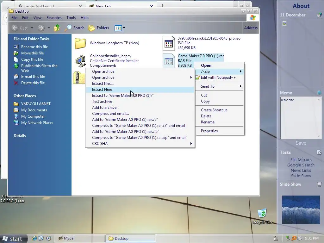Expand the CRC SHA submenu arrow
Viewport: 324px width, 243px height.
pyautogui.click(x=191, y=143)
